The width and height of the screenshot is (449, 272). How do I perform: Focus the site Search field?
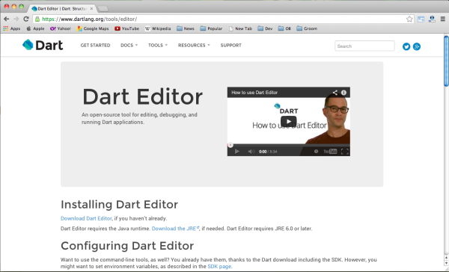(x=364, y=46)
